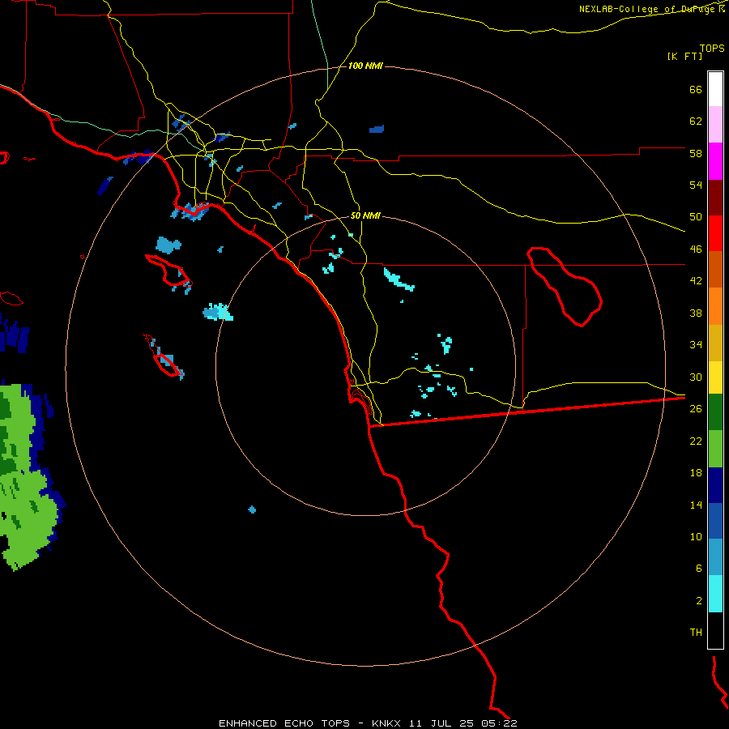Click the "54" legend value
This screenshot has width=729, height=729.
pos(696,185)
